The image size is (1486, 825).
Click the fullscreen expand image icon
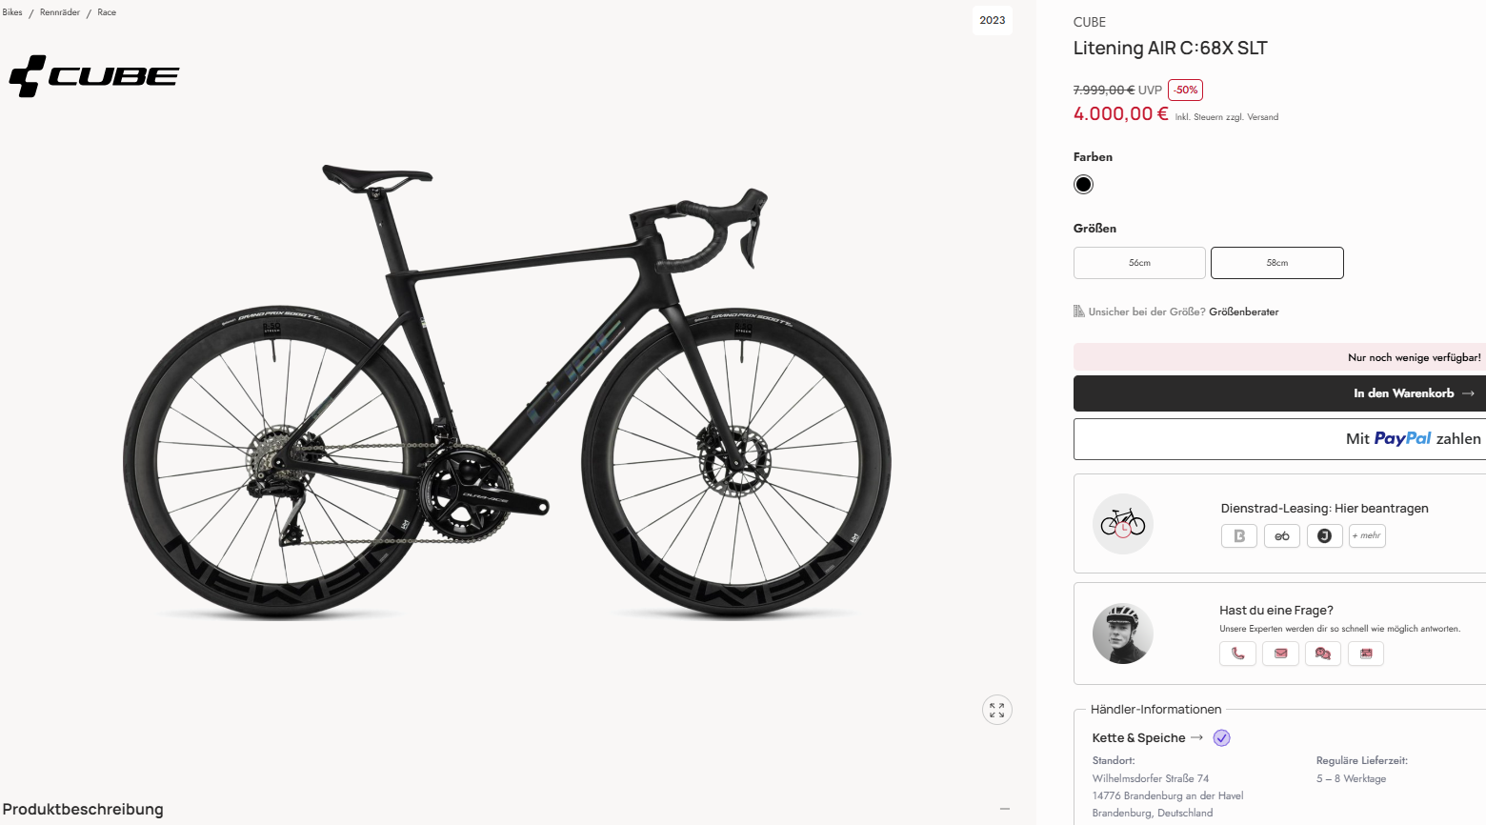[996, 710]
